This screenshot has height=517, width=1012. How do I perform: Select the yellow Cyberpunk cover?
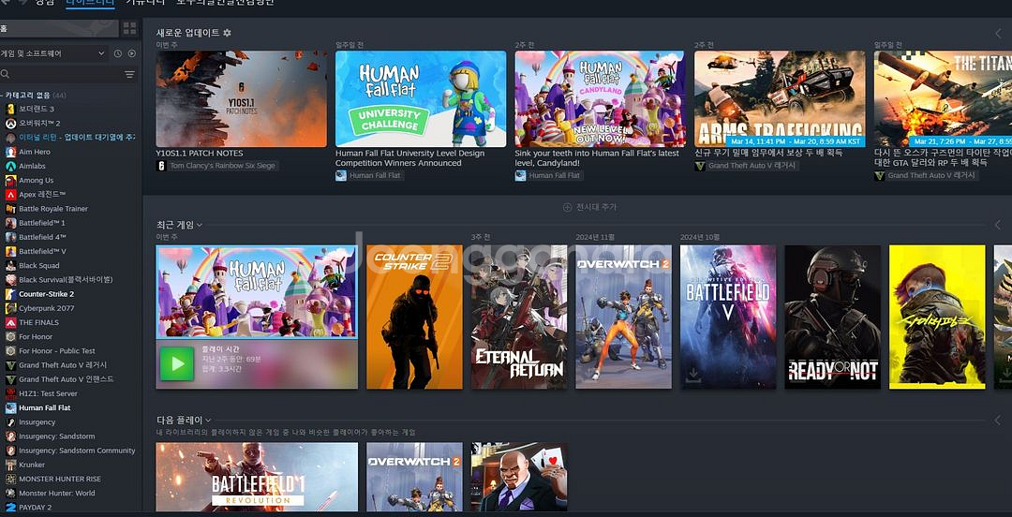[937, 317]
